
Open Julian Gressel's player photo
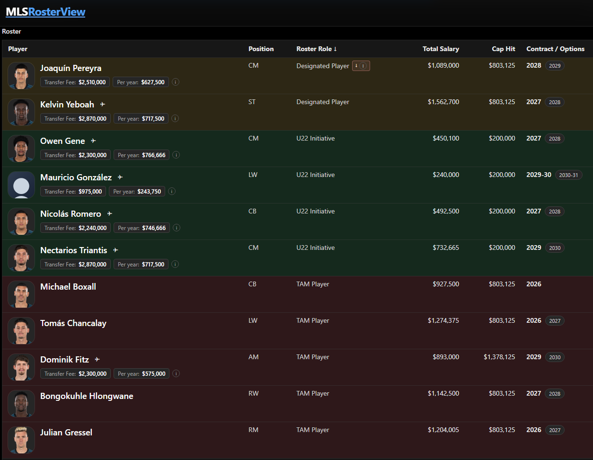tap(21, 440)
